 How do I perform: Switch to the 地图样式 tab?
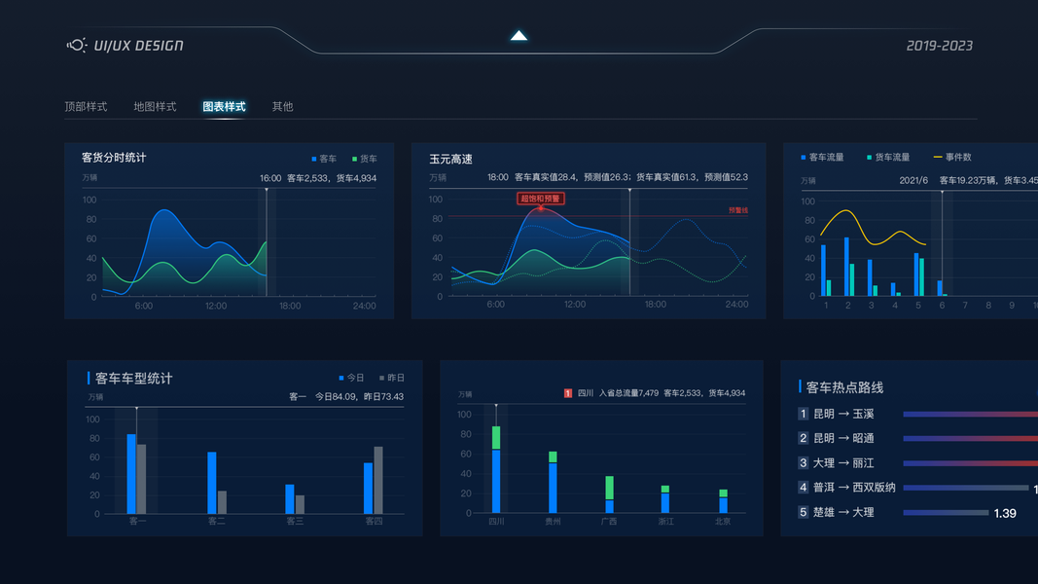tap(155, 107)
